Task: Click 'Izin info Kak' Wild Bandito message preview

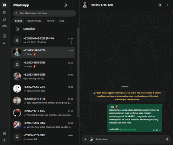Action: click(x=49, y=127)
